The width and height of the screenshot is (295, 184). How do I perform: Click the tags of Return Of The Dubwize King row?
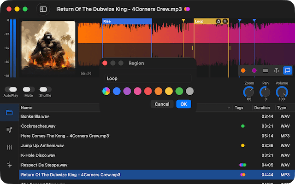243,175
